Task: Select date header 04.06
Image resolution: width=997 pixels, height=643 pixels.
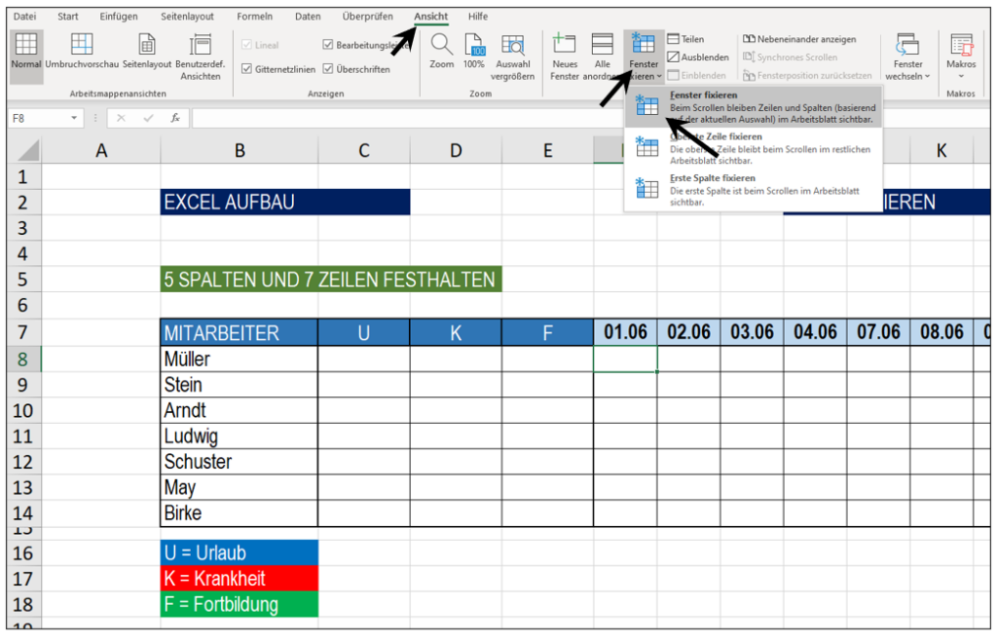Action: coord(815,332)
